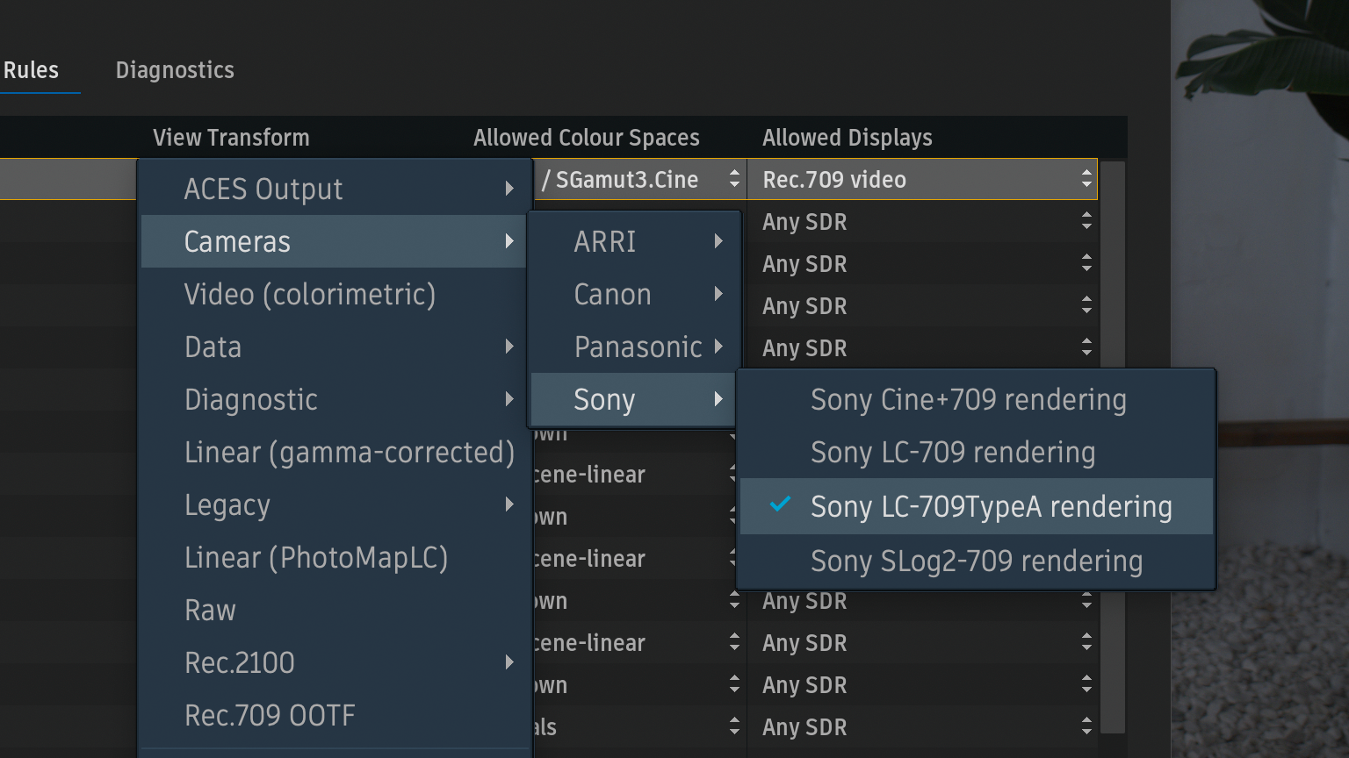Click the Rec.2100 submenu arrow
Screen dimensions: 1349x758
click(509, 662)
